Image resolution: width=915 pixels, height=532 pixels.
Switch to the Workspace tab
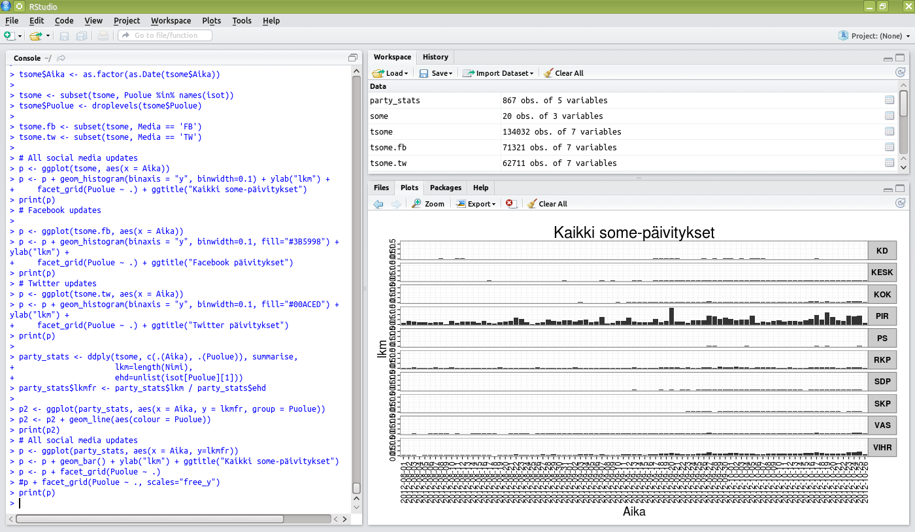click(x=392, y=57)
